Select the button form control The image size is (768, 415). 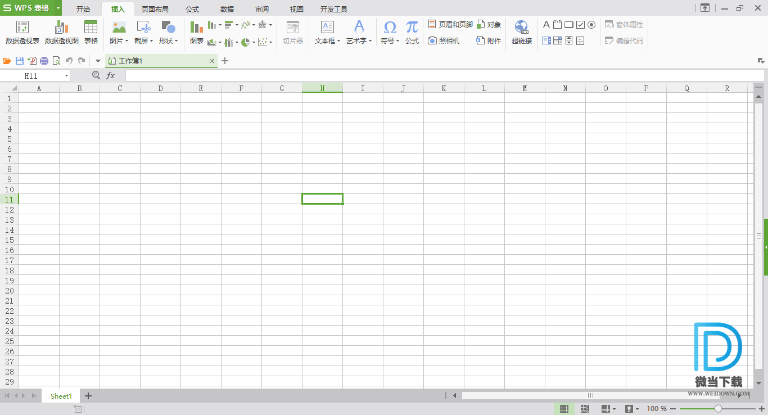[x=569, y=25]
